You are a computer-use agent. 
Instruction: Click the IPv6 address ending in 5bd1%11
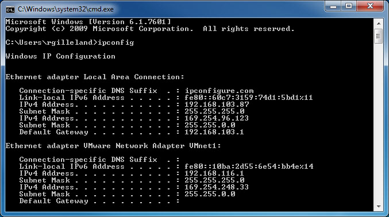249,98
